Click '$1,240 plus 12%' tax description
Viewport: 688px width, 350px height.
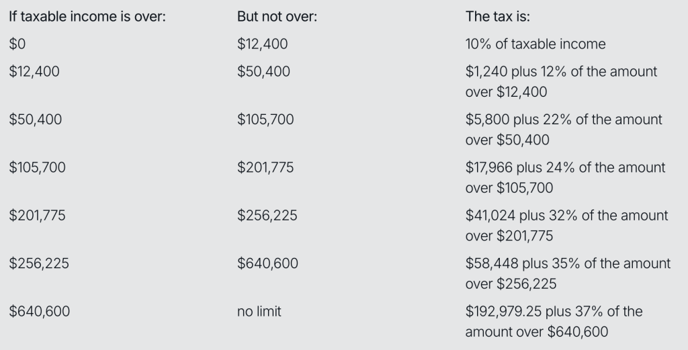561,81
